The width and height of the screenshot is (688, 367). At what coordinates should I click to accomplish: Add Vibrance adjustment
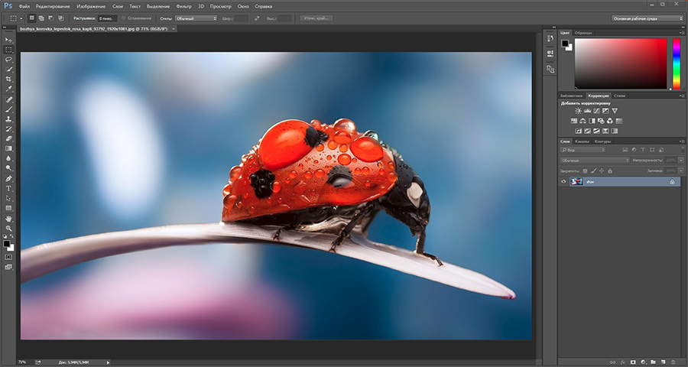coord(615,111)
